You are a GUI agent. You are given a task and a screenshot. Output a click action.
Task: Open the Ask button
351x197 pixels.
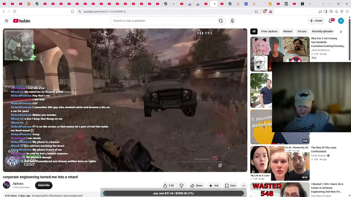click(214, 186)
